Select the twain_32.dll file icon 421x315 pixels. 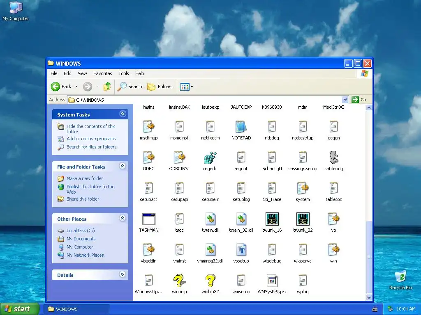tap(241, 219)
